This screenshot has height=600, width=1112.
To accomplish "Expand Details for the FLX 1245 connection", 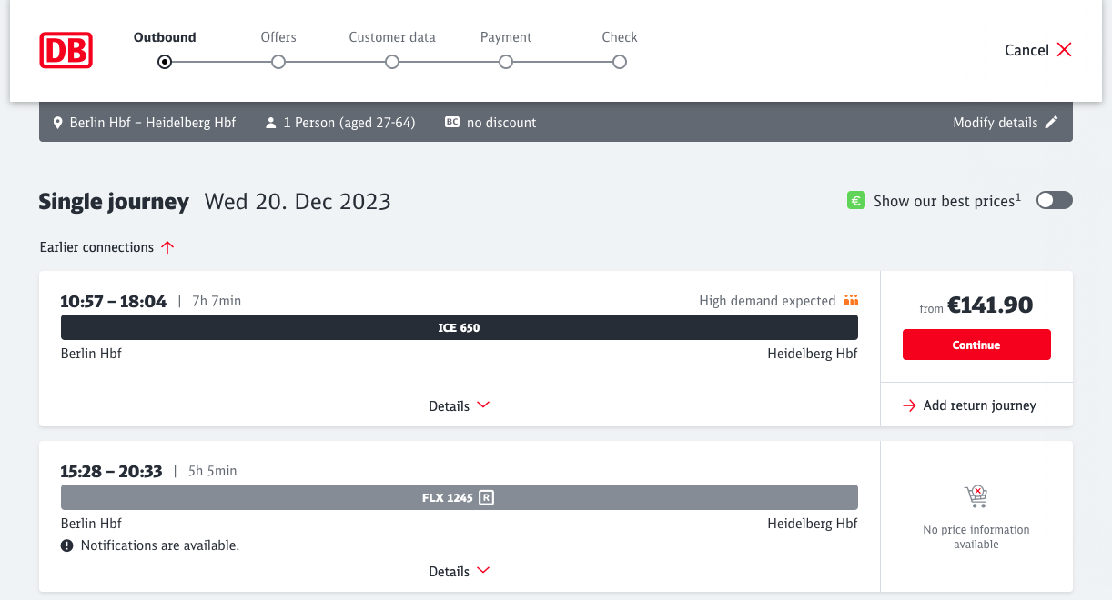I will coord(459,572).
